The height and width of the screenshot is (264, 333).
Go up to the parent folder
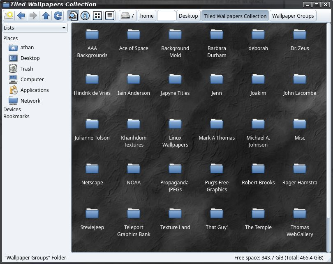click(46, 16)
